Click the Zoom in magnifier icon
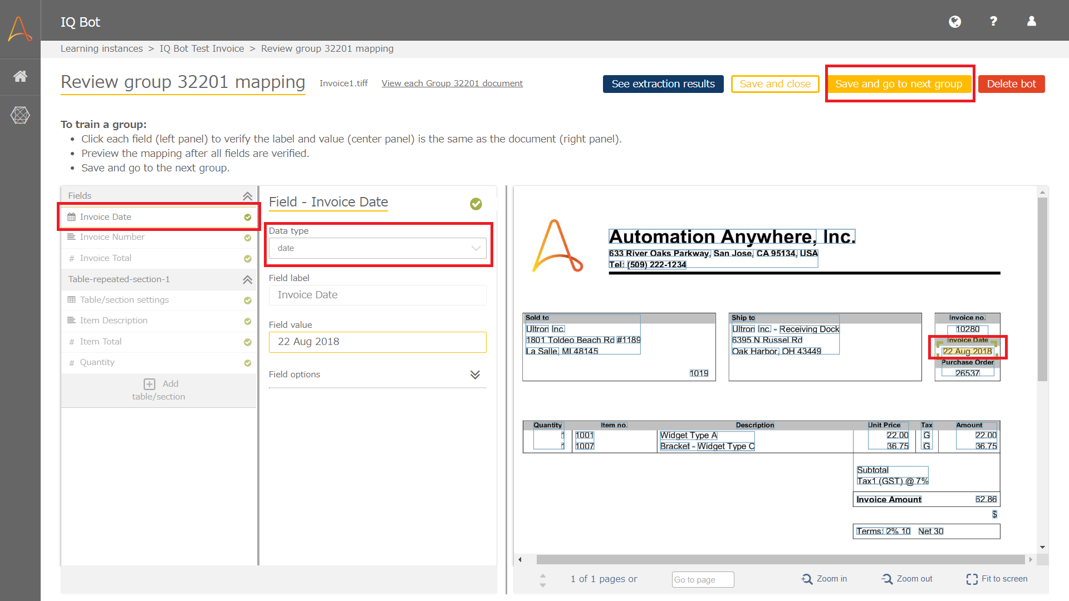The height and width of the screenshot is (601, 1069). point(807,579)
